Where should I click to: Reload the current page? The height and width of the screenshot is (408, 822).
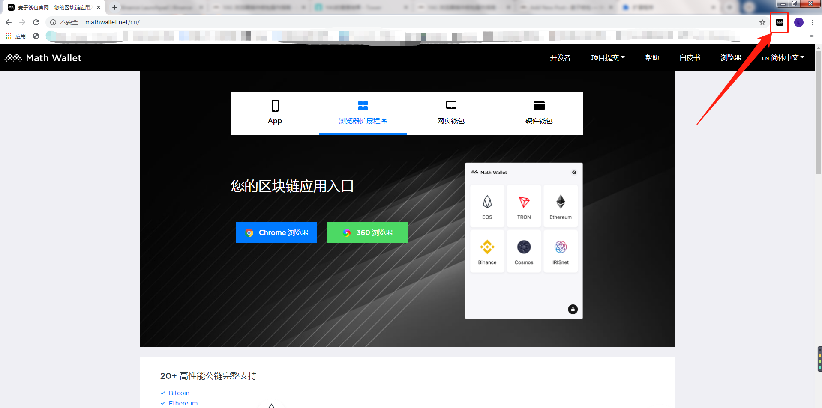[x=36, y=22]
